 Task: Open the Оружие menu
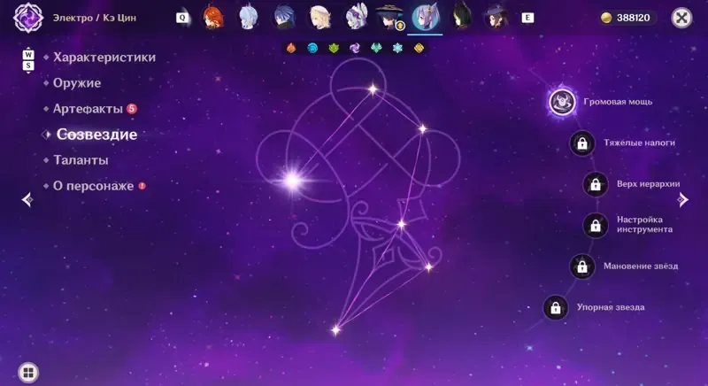coord(77,83)
